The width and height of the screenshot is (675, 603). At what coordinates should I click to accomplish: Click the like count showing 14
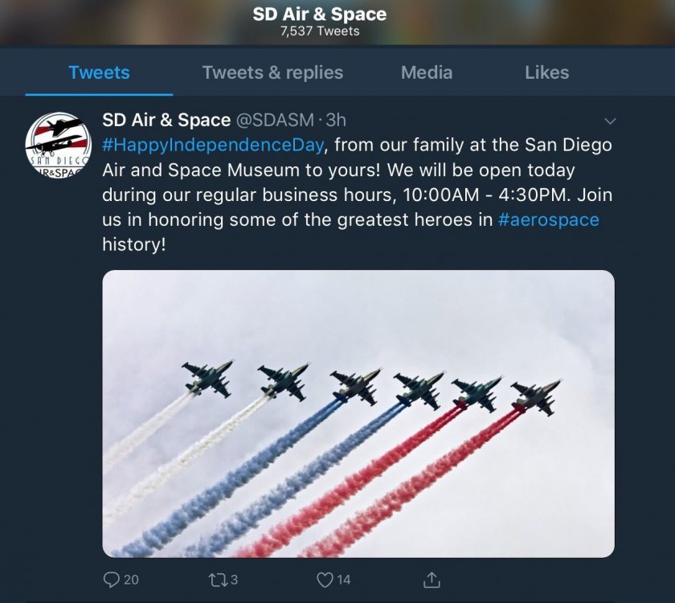(x=343, y=579)
